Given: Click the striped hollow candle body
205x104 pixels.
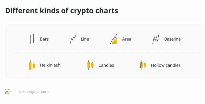Looking at the screenshot, I should tap(141, 65).
